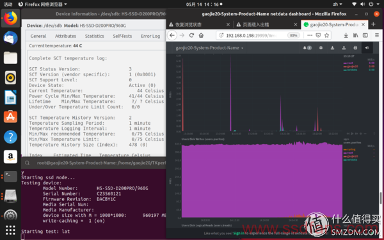The width and height of the screenshot is (384, 240).
Task: Open the Help icon in the dock
Action: 10,137
